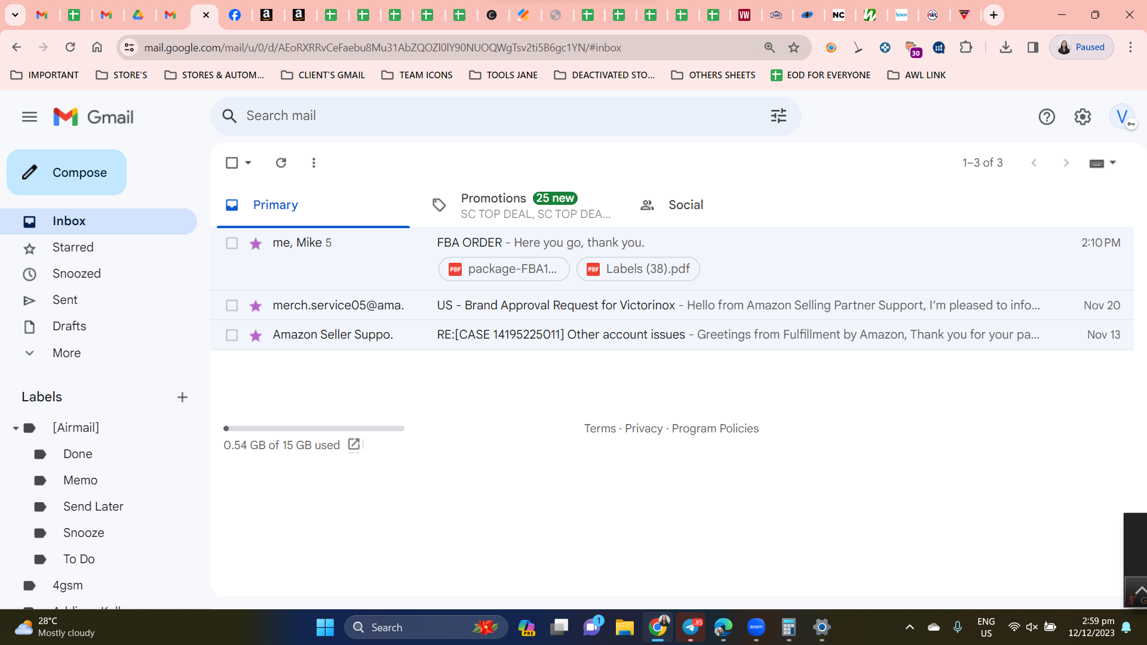
Task: View site information icon in address bar
Action: (x=128, y=47)
